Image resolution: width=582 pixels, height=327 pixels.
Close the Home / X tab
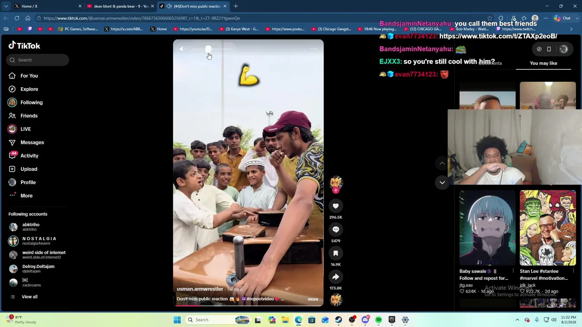80,6
